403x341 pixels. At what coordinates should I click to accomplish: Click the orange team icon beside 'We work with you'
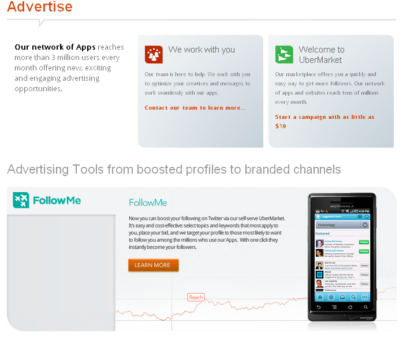pos(154,54)
